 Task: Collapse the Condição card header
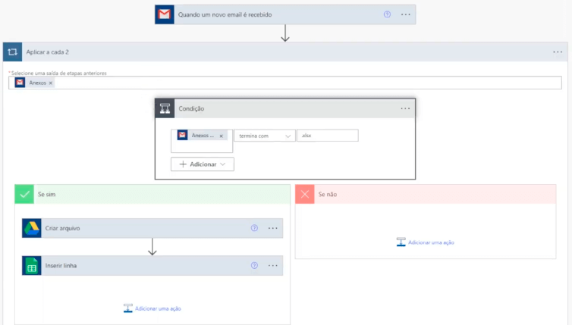pyautogui.click(x=285, y=108)
